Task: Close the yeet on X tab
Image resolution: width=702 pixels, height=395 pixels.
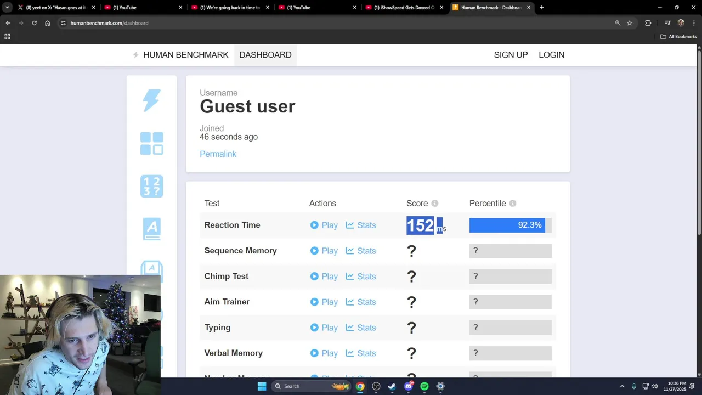Action: point(93,8)
